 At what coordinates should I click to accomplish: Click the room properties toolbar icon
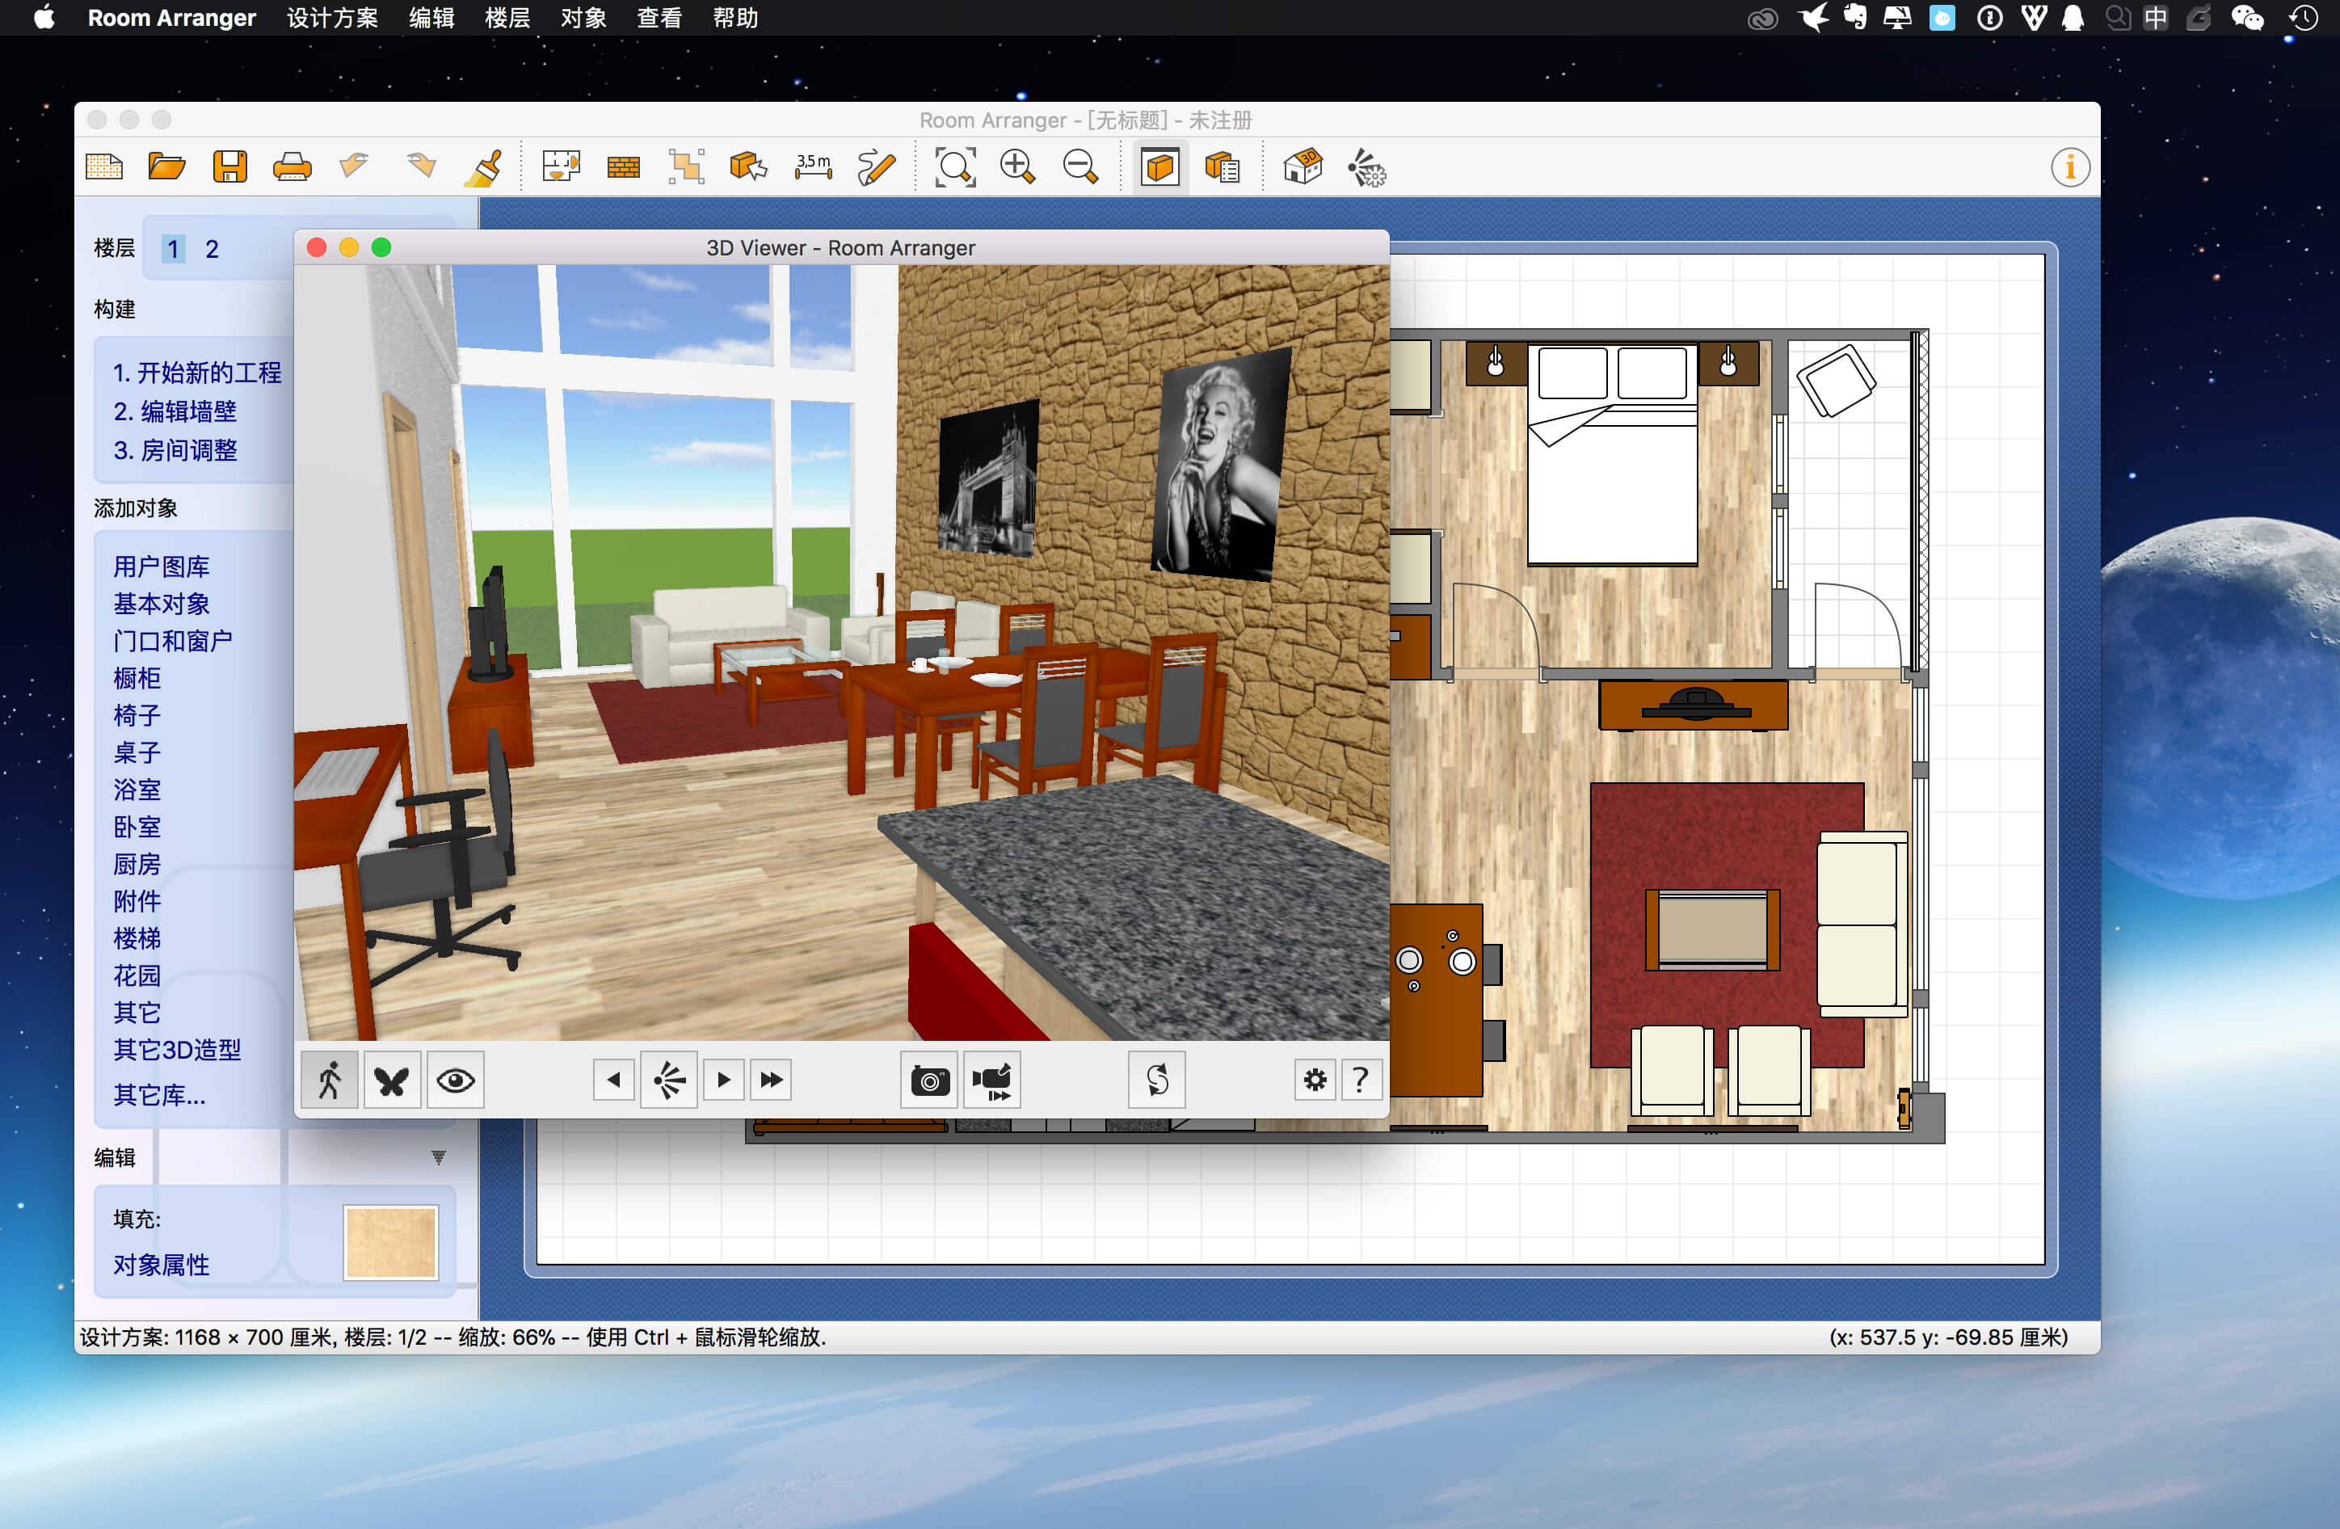[562, 167]
